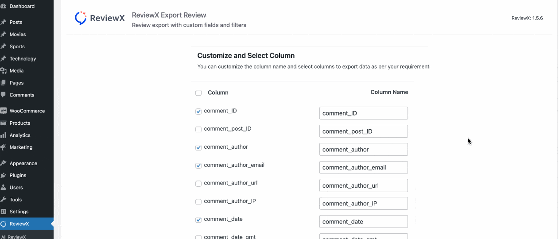Viewport: 559px width, 239px height.
Task: Click the Plugins plug icon
Action: [4, 175]
